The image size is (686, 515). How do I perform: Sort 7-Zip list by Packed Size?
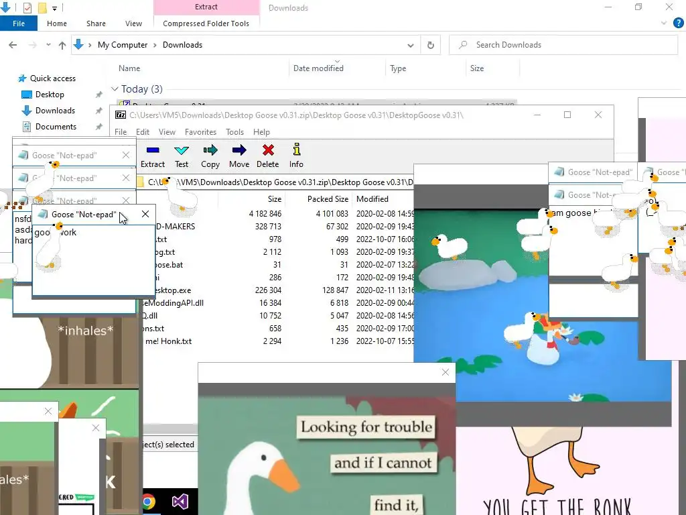point(328,198)
